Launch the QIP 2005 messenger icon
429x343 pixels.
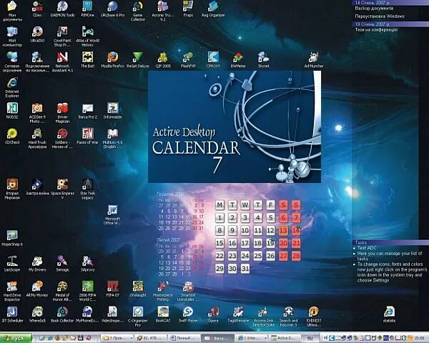[163, 60]
